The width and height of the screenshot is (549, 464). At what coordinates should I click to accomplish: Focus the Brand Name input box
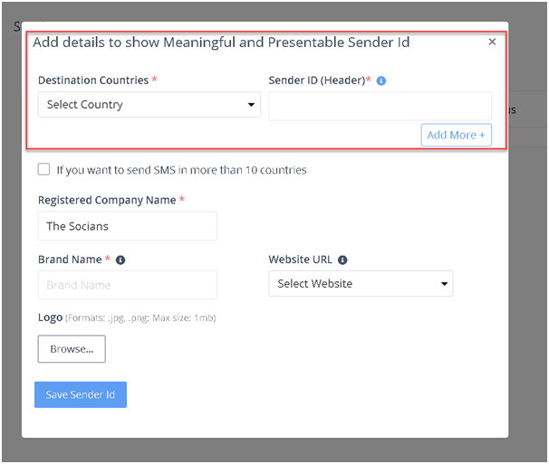tap(128, 285)
